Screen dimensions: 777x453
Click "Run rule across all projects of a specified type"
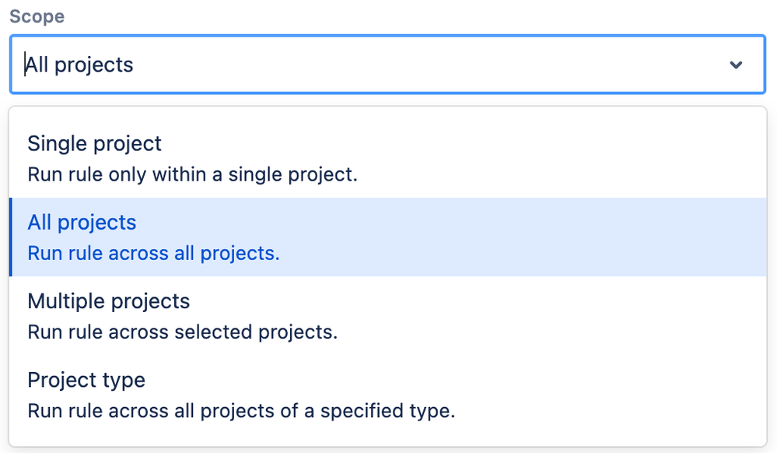point(241,410)
